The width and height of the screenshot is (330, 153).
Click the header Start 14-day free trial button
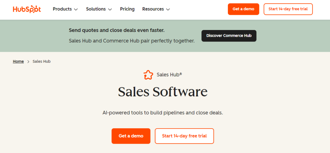click(288, 9)
